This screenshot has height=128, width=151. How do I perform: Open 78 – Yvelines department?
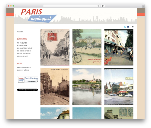22,43
